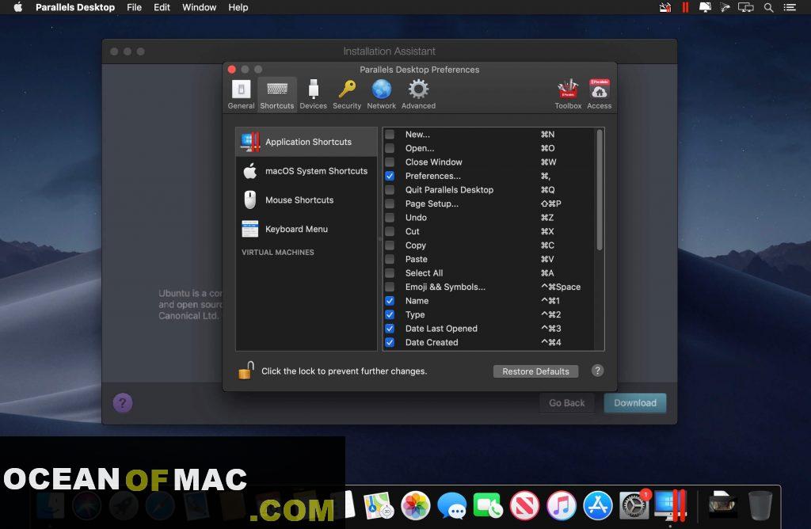Open the Parallels Toolbox icon
This screenshot has width=811, height=529.
tap(568, 89)
